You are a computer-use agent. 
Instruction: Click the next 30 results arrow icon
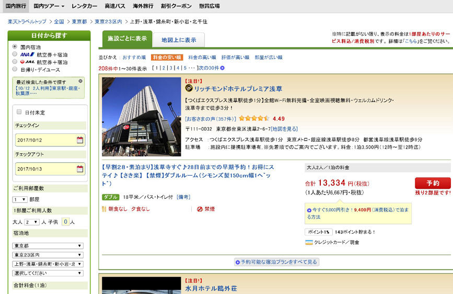223,68
